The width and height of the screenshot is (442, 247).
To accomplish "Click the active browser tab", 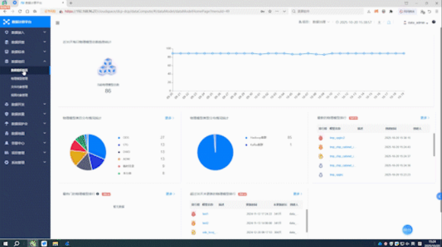I will pyautogui.click(x=42, y=3).
